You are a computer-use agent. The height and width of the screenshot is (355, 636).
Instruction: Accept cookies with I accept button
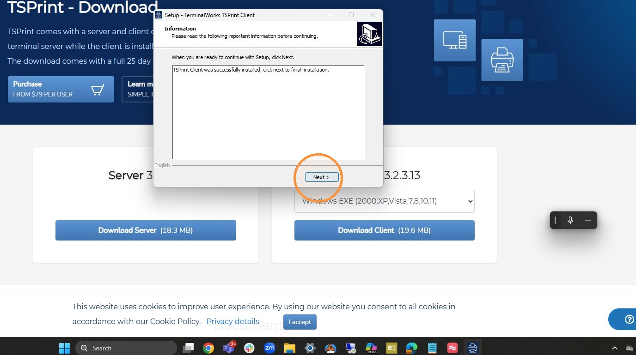(300, 322)
